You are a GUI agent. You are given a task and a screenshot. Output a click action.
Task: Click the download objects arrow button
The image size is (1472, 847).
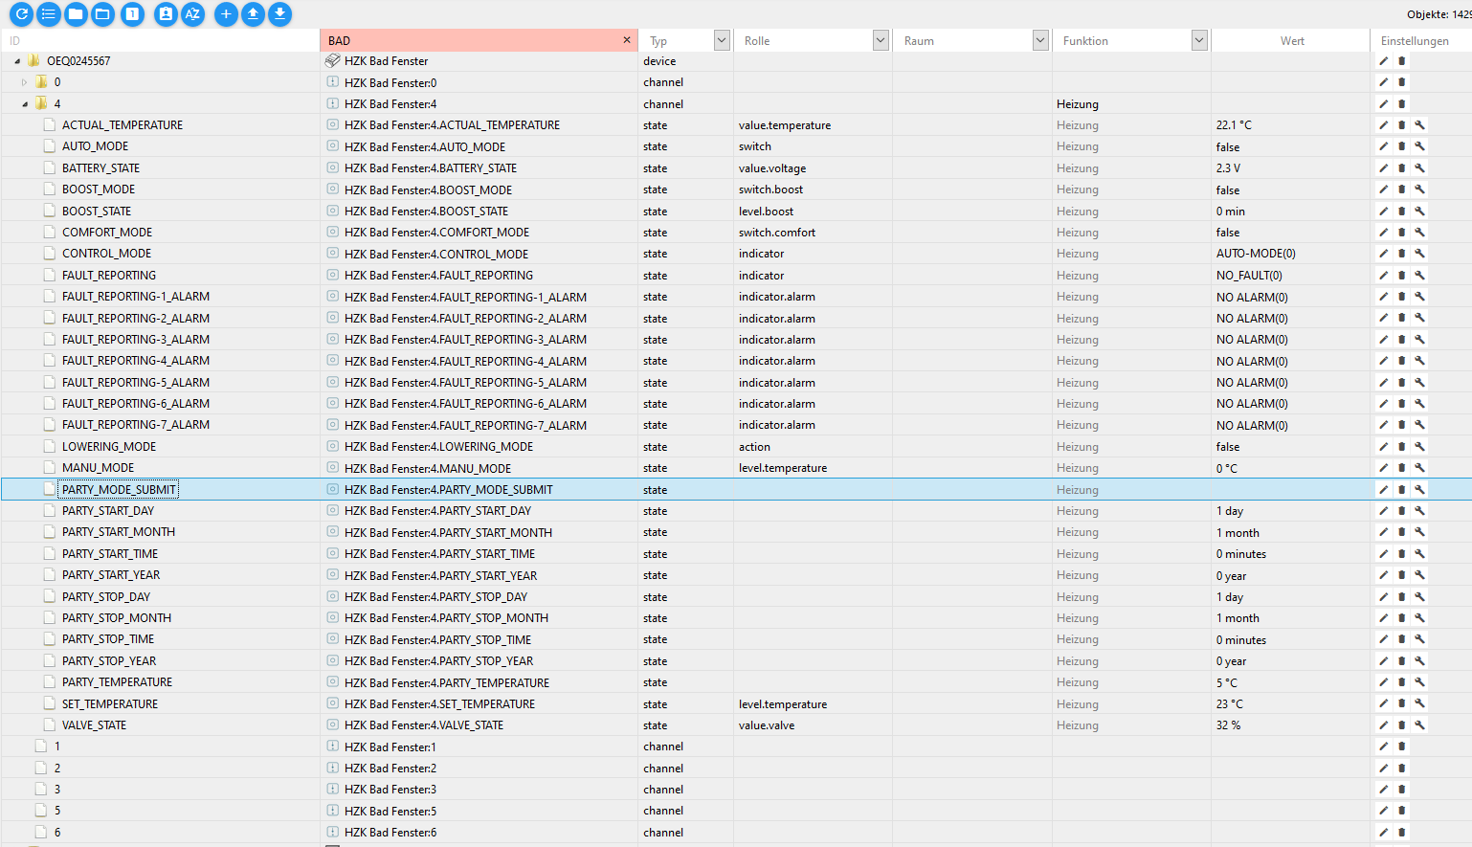click(x=279, y=14)
